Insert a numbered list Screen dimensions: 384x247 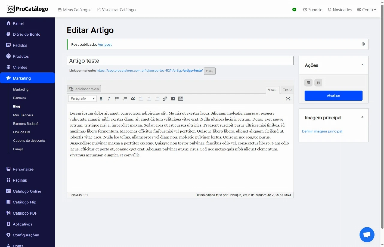(125, 99)
